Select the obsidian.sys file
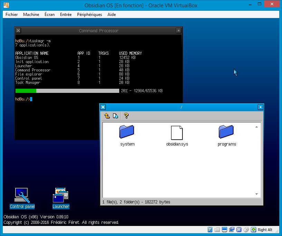The image size is (282, 236). click(x=177, y=136)
